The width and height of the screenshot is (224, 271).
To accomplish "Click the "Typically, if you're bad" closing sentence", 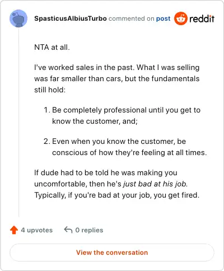I will pyautogui.click(x=117, y=195).
